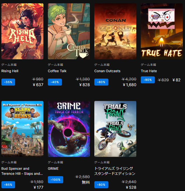Open the Rising Hell cover art
Screen dimensions: 185x191
pos(22,31)
